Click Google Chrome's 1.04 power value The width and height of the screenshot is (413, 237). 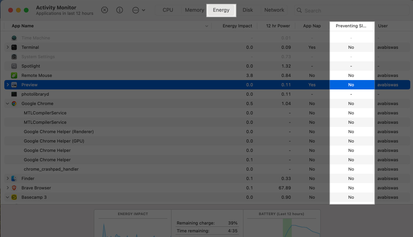coord(286,103)
